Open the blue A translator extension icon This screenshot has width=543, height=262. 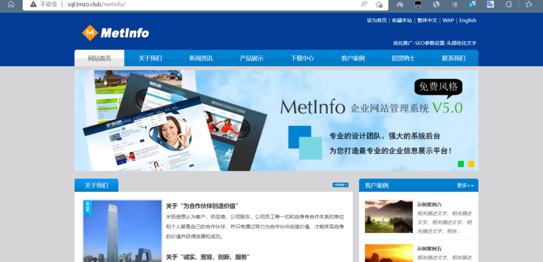click(472, 4)
